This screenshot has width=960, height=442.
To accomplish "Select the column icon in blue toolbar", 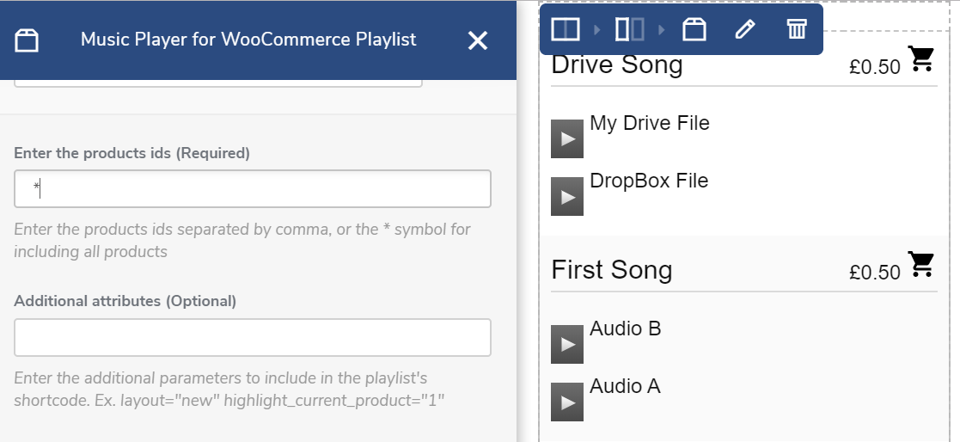I will (629, 28).
